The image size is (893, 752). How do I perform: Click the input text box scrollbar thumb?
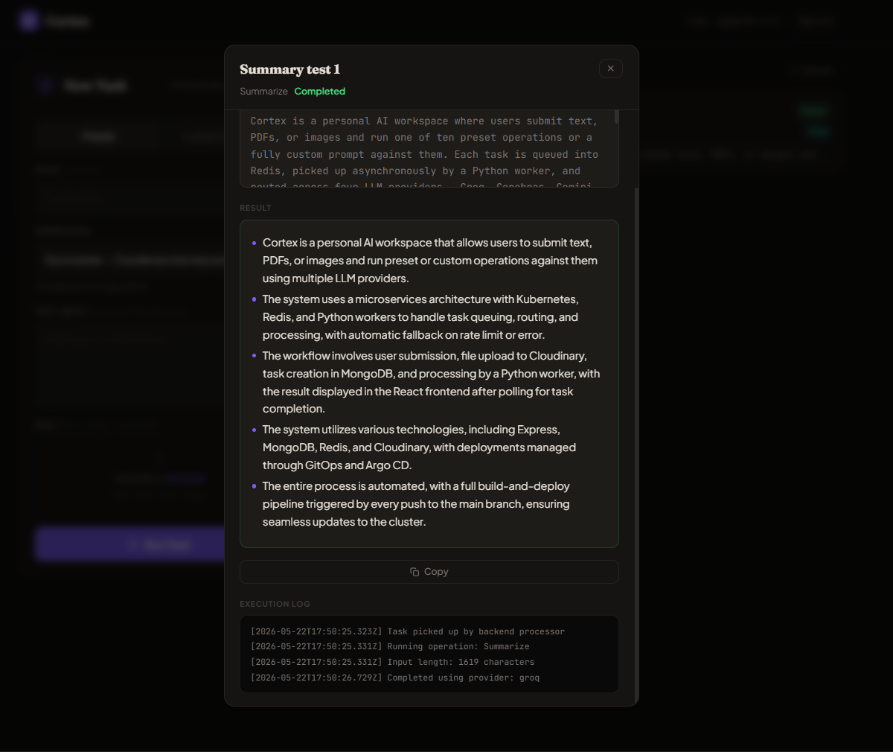click(x=616, y=117)
